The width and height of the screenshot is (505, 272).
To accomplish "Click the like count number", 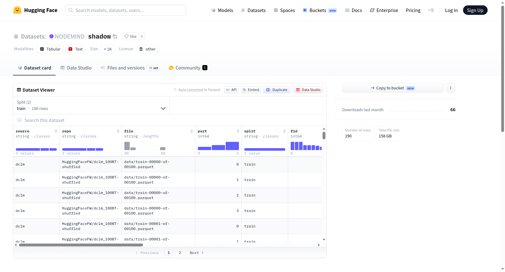I will point(142,36).
